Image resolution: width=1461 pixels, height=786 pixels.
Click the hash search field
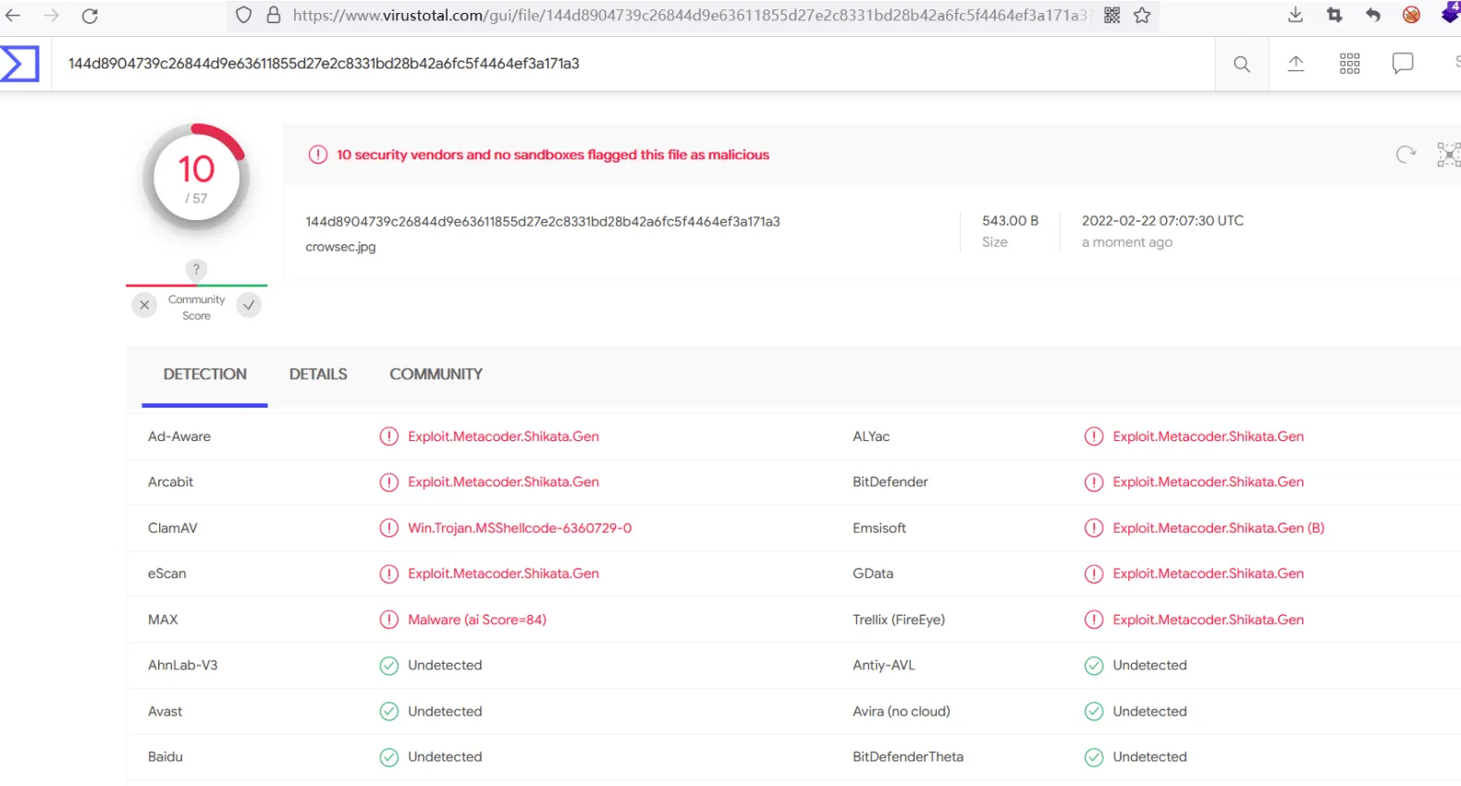coord(632,64)
